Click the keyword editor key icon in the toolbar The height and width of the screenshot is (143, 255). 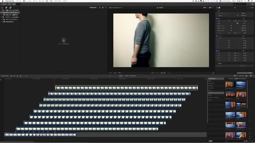coord(14,4)
